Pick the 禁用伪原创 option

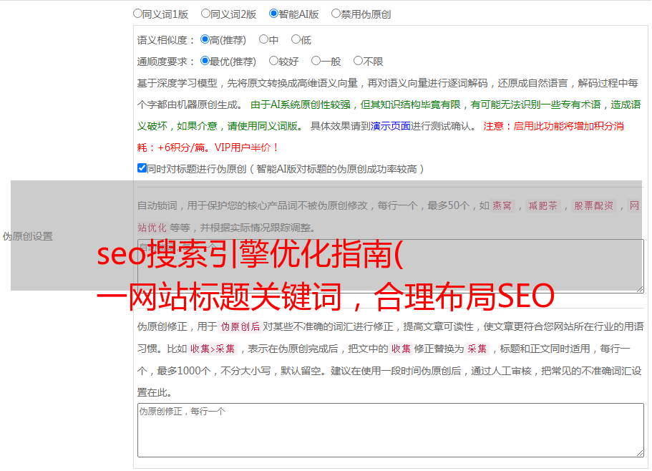point(336,14)
